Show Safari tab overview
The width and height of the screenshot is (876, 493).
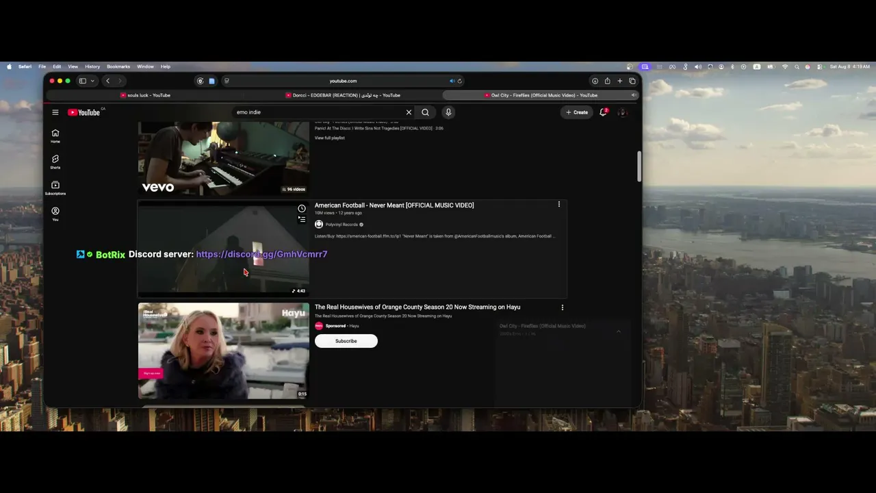[x=632, y=81]
